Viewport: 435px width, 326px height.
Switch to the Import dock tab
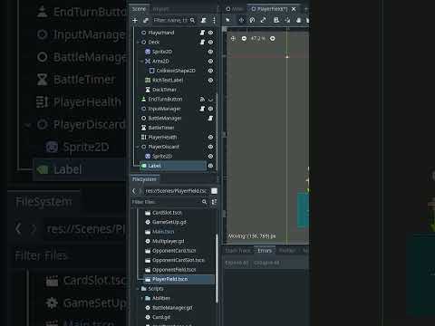click(160, 9)
